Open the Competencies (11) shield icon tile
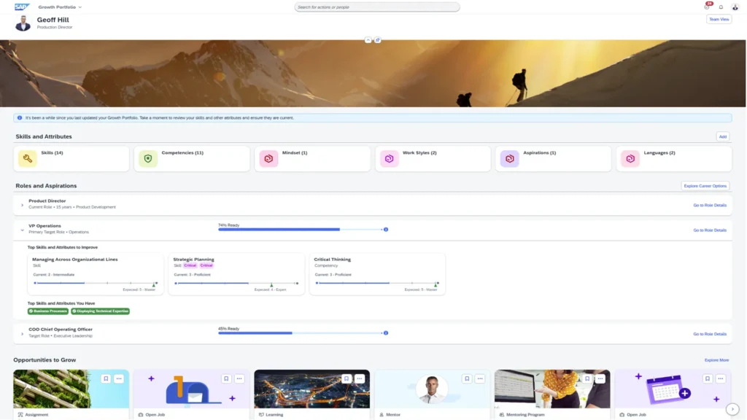747x420 pixels. 148,158
